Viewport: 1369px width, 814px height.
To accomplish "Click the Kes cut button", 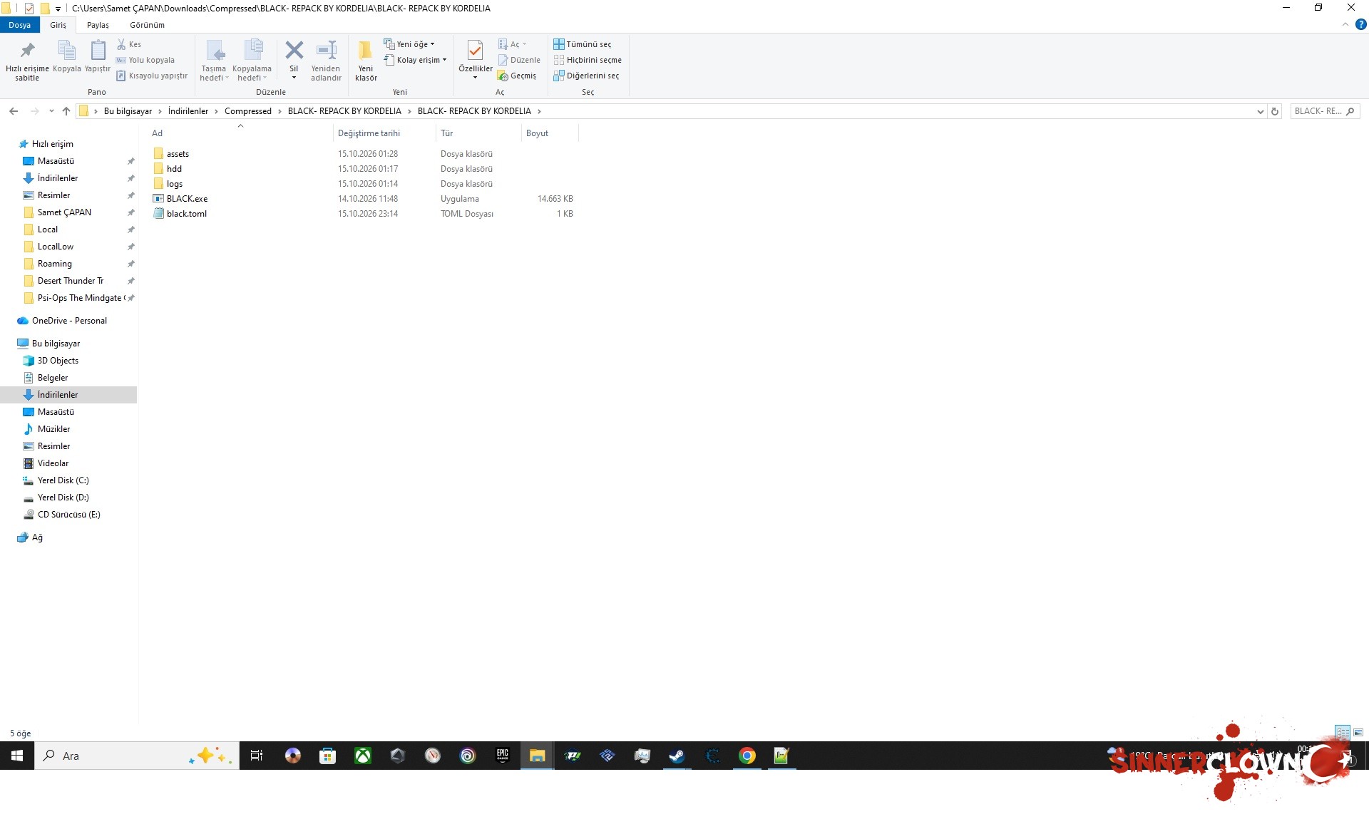I will pyautogui.click(x=129, y=44).
